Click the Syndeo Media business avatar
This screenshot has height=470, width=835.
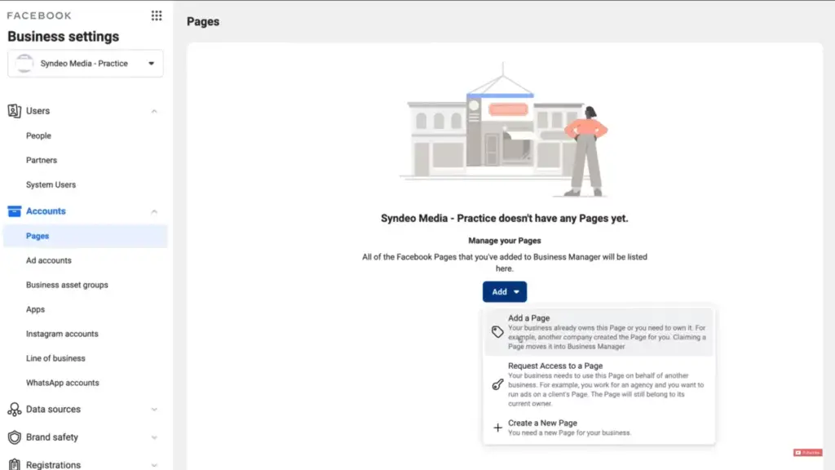click(x=24, y=64)
